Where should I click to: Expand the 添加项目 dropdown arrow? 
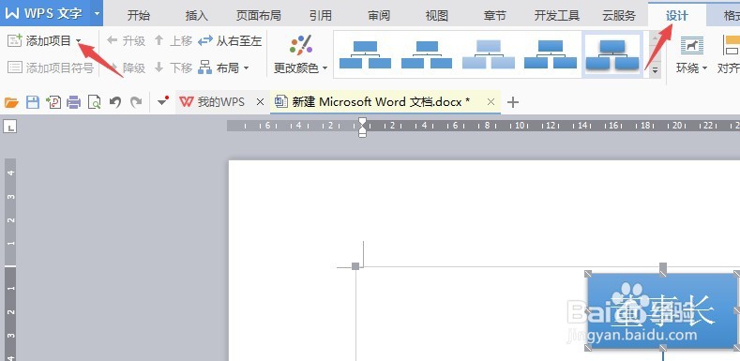point(79,41)
